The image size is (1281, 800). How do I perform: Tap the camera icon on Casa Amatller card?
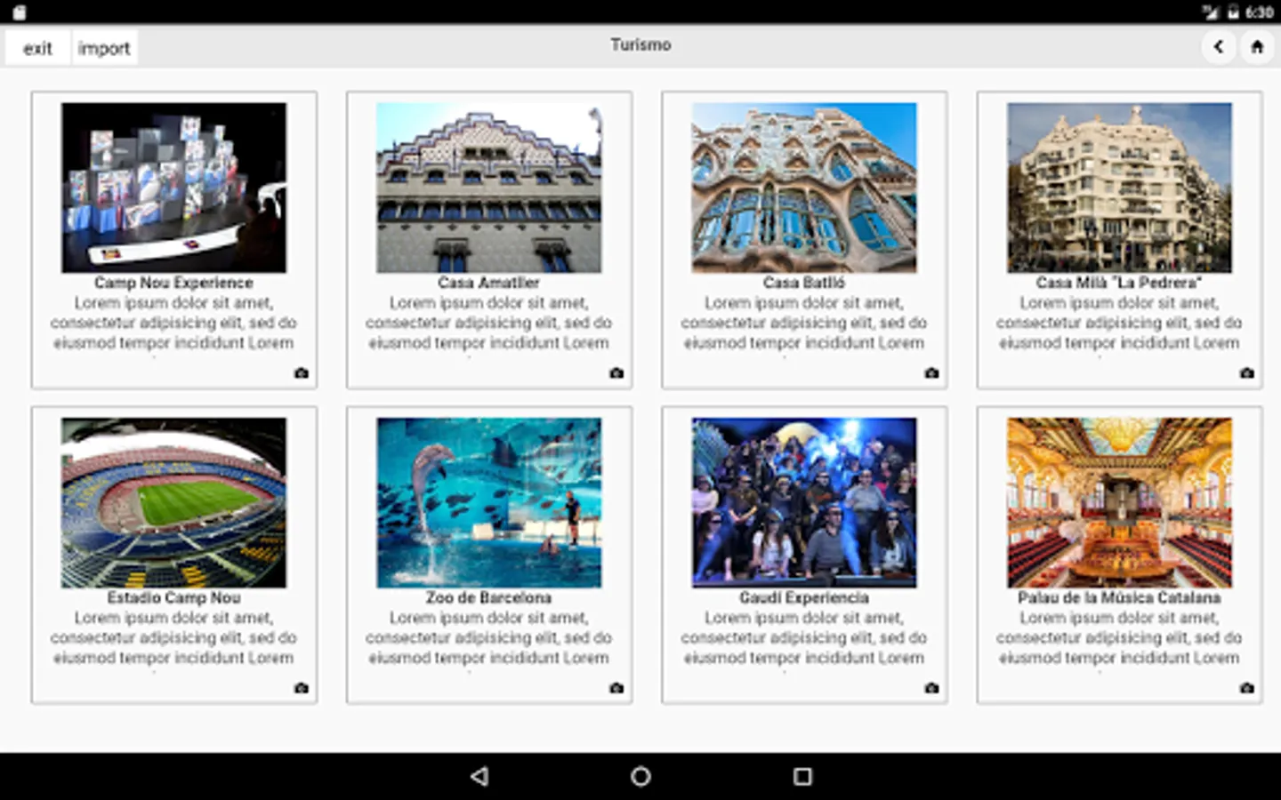pyautogui.click(x=616, y=373)
